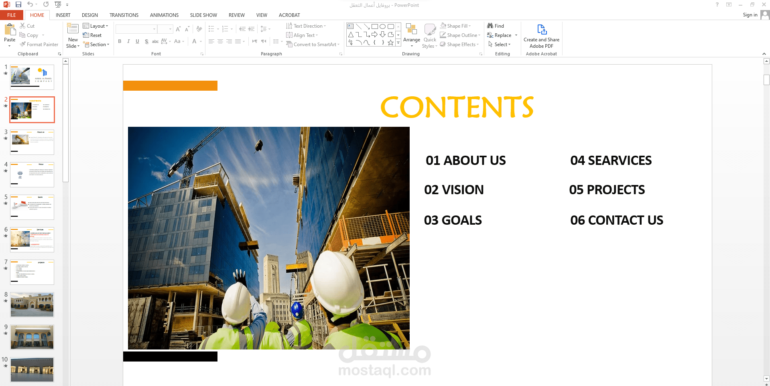Select the star shape in gallery
This screenshot has height=386, width=770.
(390, 43)
